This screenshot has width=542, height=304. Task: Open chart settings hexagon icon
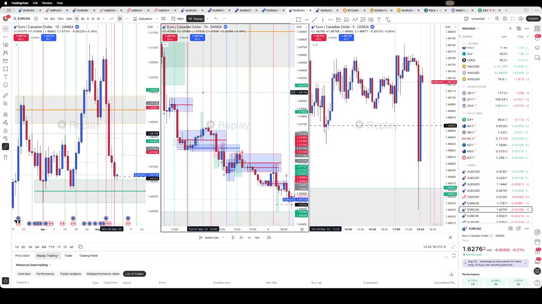coord(505,19)
